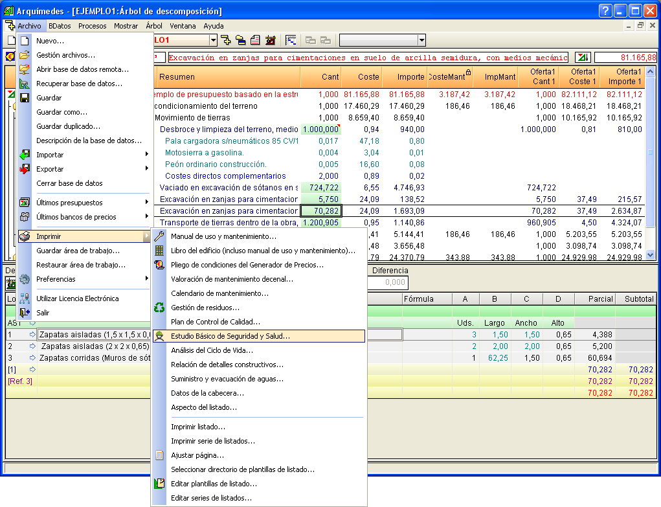The image size is (661, 507).
Task: Select Editar plantillas de listado entry
Action: pos(214,484)
